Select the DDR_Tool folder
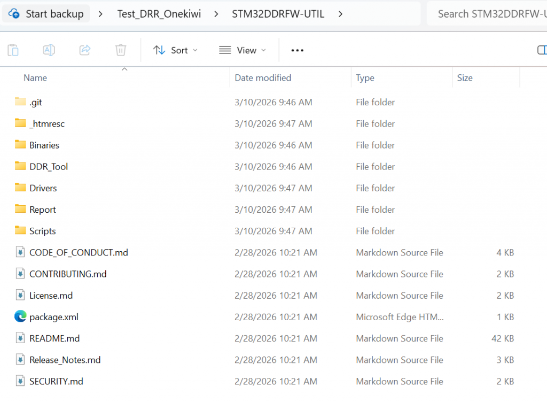The image size is (547, 403). point(49,167)
